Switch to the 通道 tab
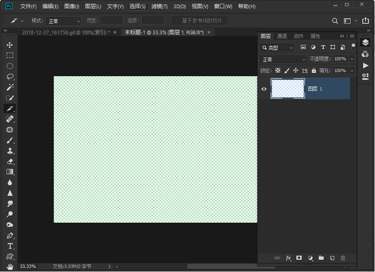 click(x=282, y=36)
